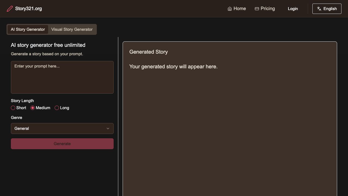Select the Medium story length radio
The width and height of the screenshot is (348, 196).
[33, 108]
